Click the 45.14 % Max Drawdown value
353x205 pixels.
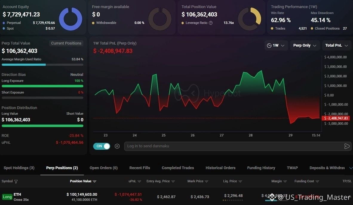(320, 20)
